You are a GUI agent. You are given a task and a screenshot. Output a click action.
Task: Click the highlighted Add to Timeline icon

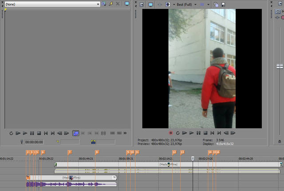coord(76,133)
